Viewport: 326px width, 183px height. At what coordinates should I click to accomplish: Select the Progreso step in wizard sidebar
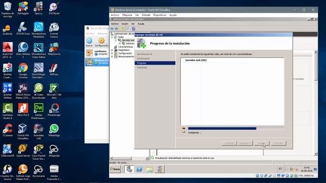pos(155,63)
